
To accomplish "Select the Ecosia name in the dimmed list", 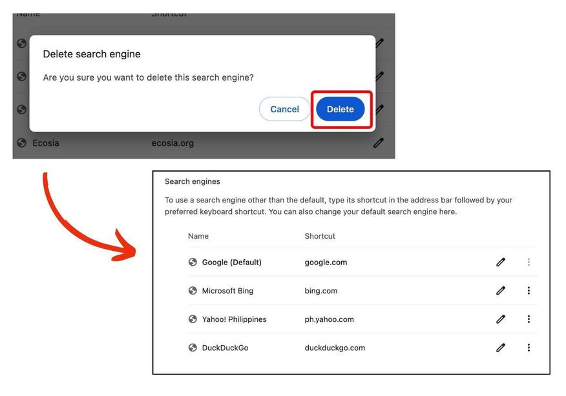I will [45, 143].
